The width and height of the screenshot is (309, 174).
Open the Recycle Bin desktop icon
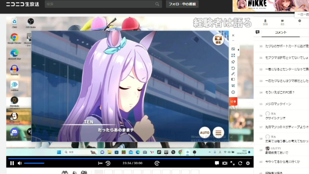14,23
